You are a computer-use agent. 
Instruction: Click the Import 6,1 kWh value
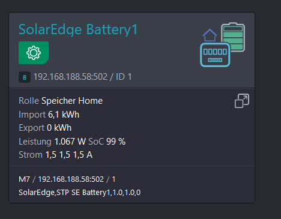click(x=64, y=115)
